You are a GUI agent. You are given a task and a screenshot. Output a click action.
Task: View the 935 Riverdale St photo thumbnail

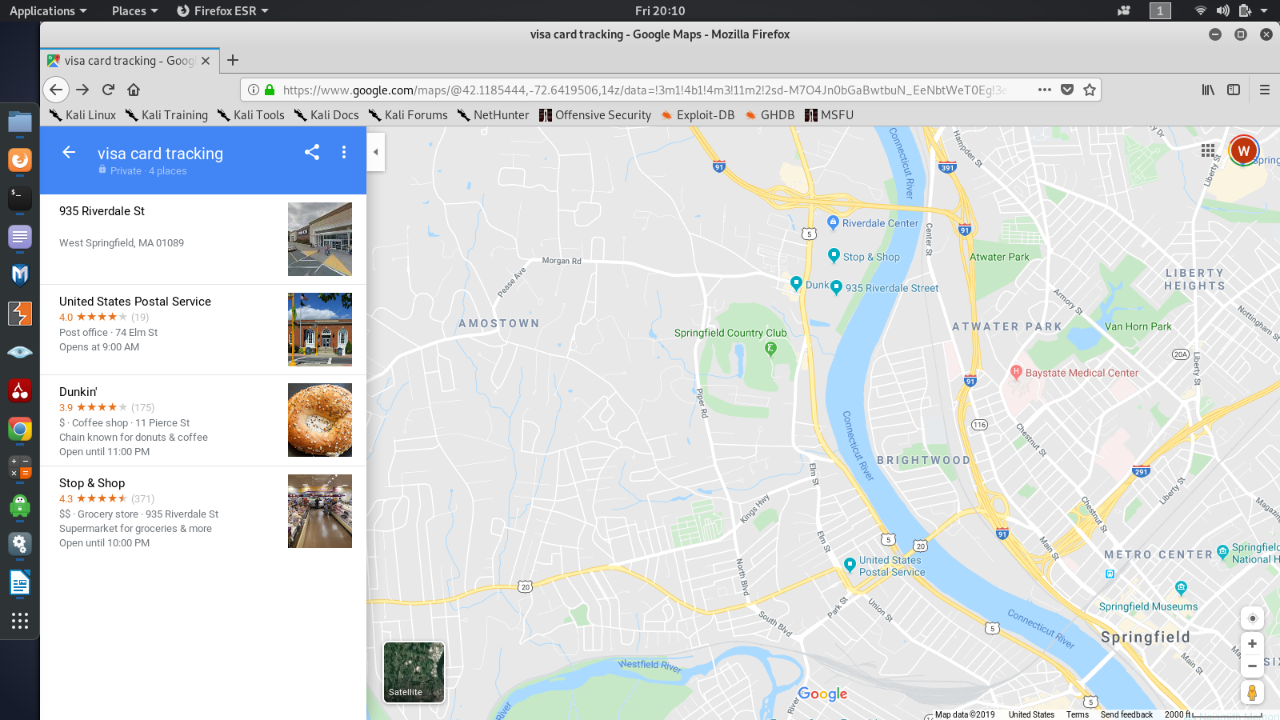[x=320, y=239]
